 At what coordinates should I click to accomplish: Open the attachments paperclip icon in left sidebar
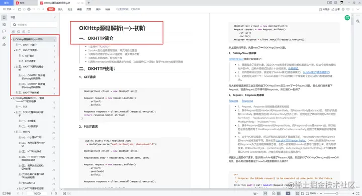click(x=4, y=38)
